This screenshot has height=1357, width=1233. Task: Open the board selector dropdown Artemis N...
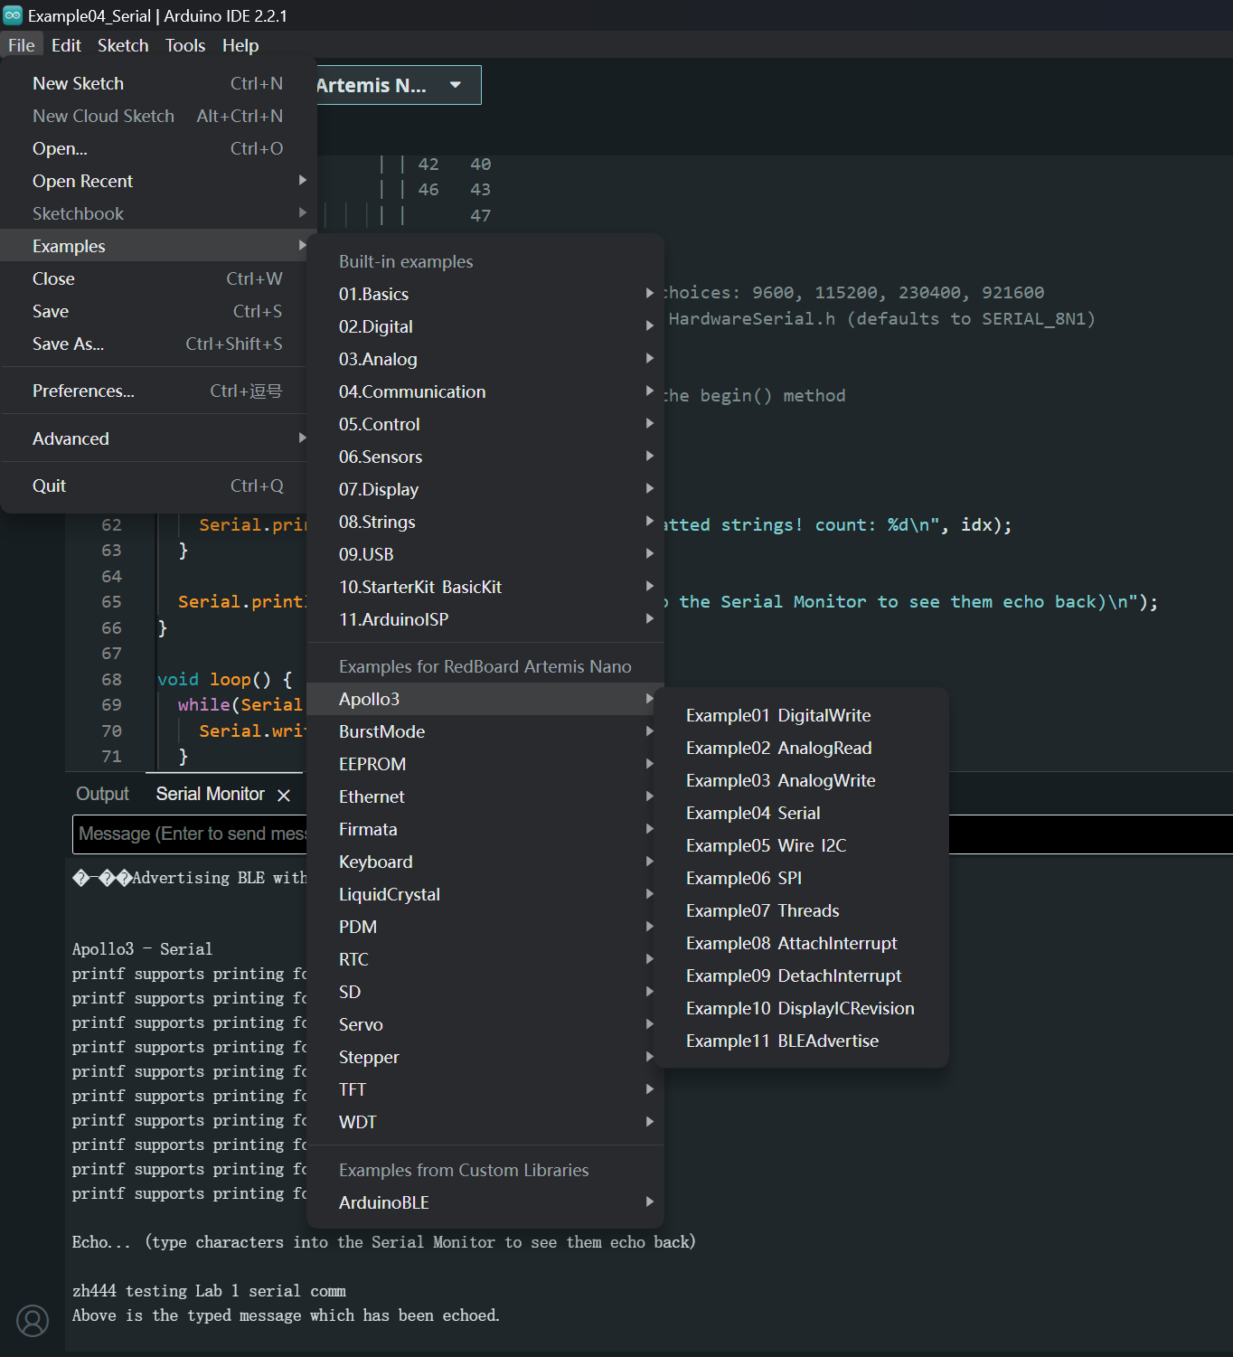tap(398, 85)
